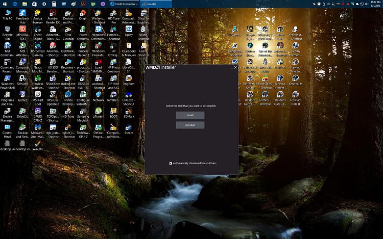This screenshot has width=383, height=239.
Task: Select the MSI Fast Boot icon
Action: (38, 98)
